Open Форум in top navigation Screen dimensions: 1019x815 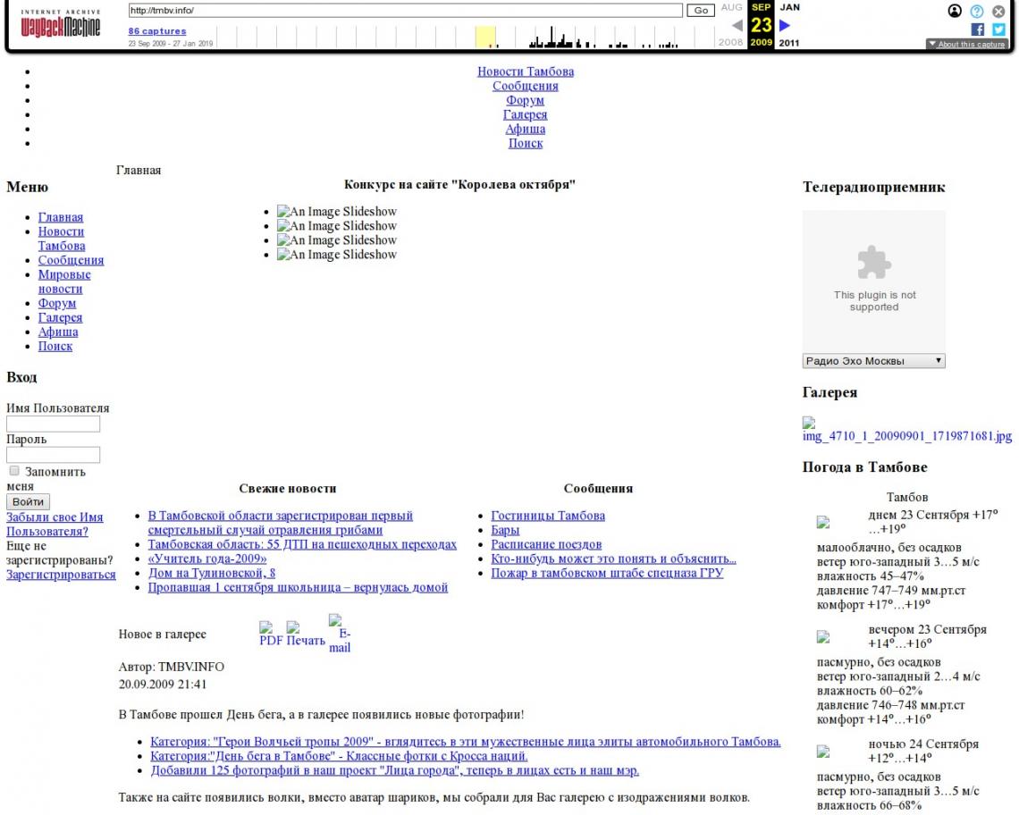pyautogui.click(x=525, y=100)
